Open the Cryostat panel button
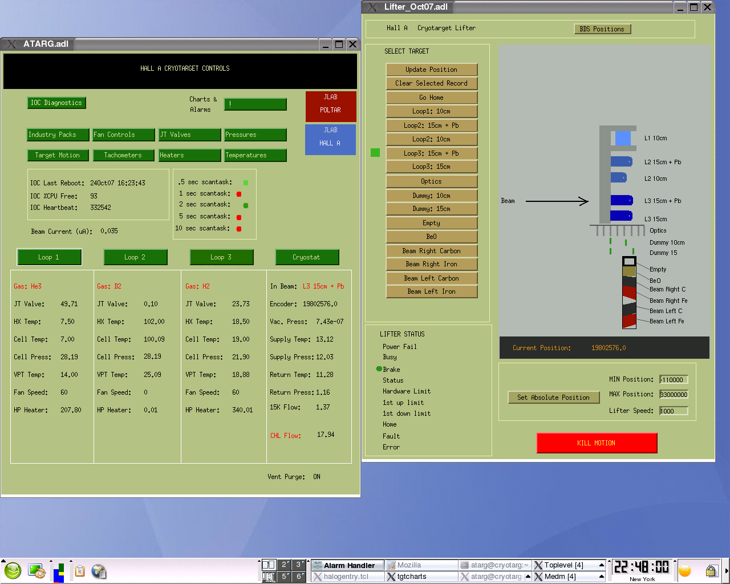Image resolution: width=730 pixels, height=584 pixels. click(307, 257)
